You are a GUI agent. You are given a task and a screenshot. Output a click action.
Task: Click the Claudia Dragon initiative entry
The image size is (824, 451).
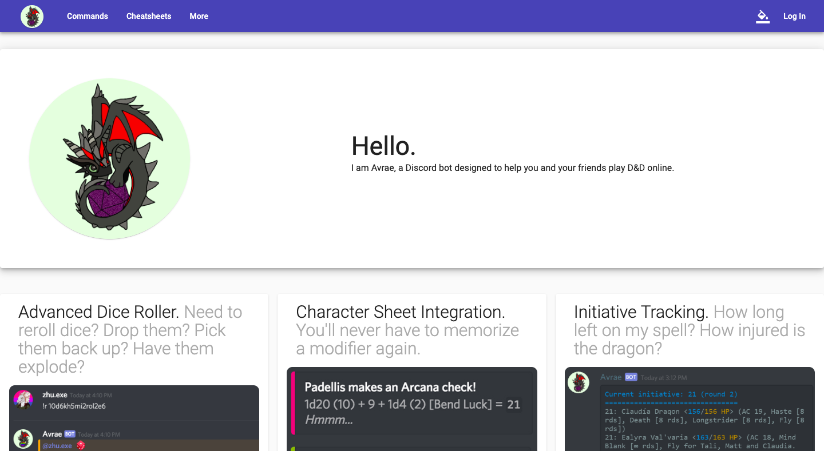pos(705,420)
